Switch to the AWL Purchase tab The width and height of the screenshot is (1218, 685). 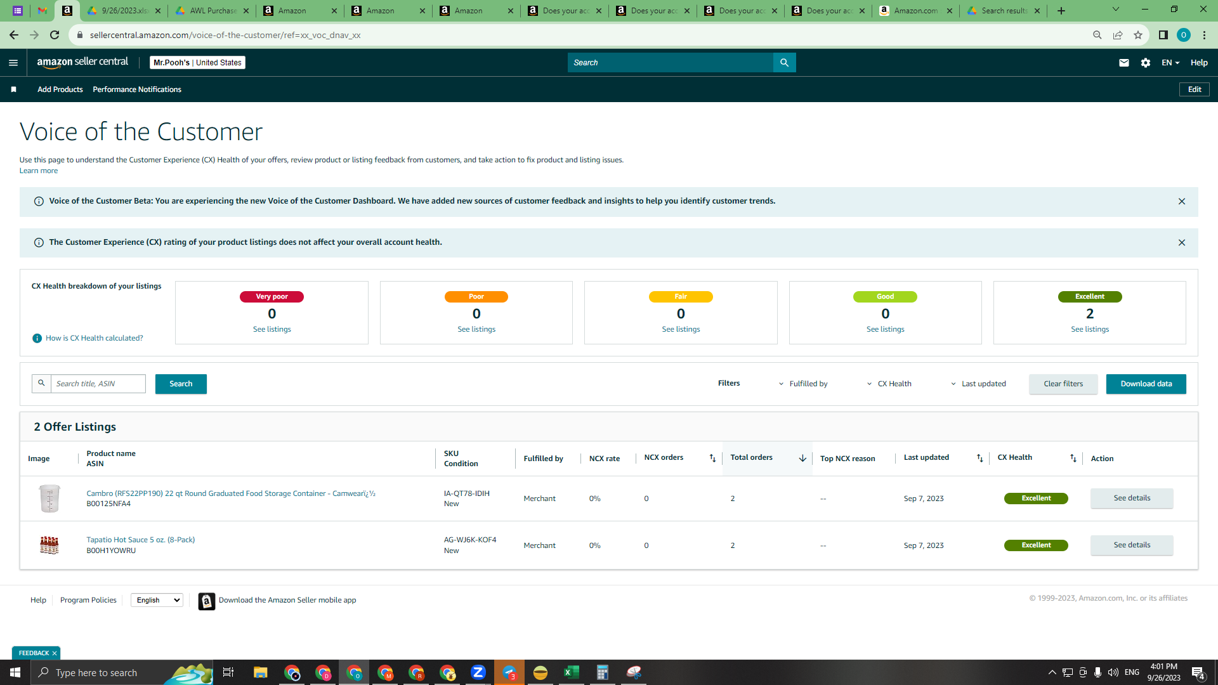213,11
